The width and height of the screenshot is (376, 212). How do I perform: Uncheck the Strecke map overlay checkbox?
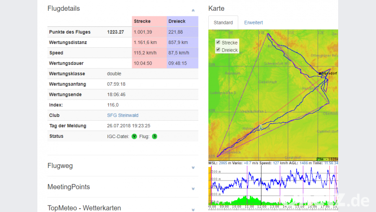pos(218,43)
